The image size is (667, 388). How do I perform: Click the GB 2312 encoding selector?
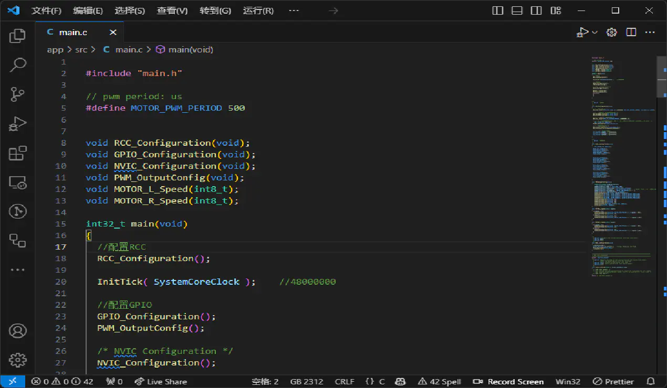click(x=307, y=382)
